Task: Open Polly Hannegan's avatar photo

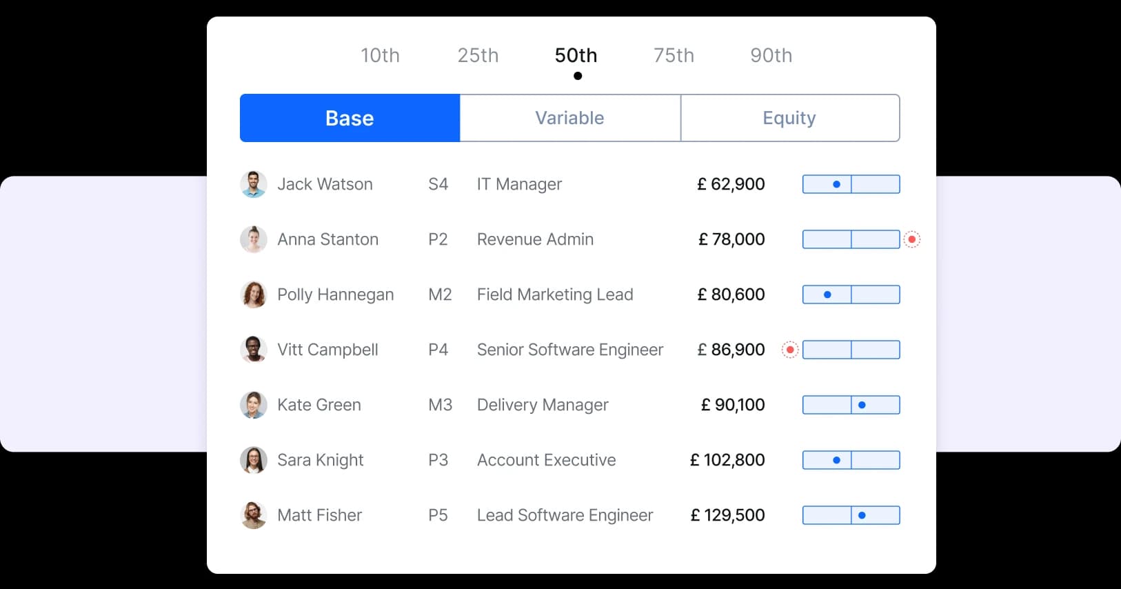Action: tap(253, 294)
